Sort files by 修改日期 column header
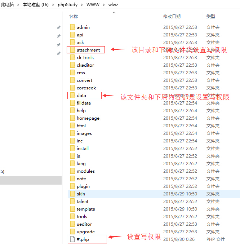 [x=172, y=17]
